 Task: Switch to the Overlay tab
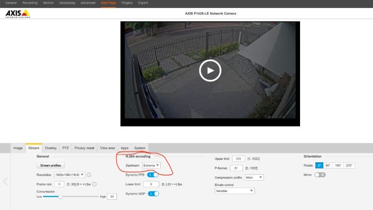point(51,148)
